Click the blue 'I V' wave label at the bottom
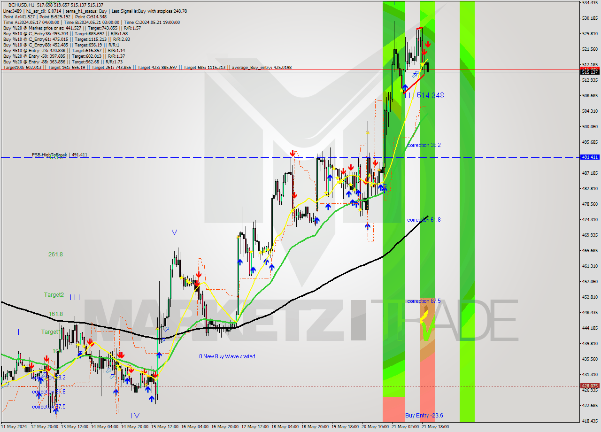The image size is (601, 432). tap(135, 415)
